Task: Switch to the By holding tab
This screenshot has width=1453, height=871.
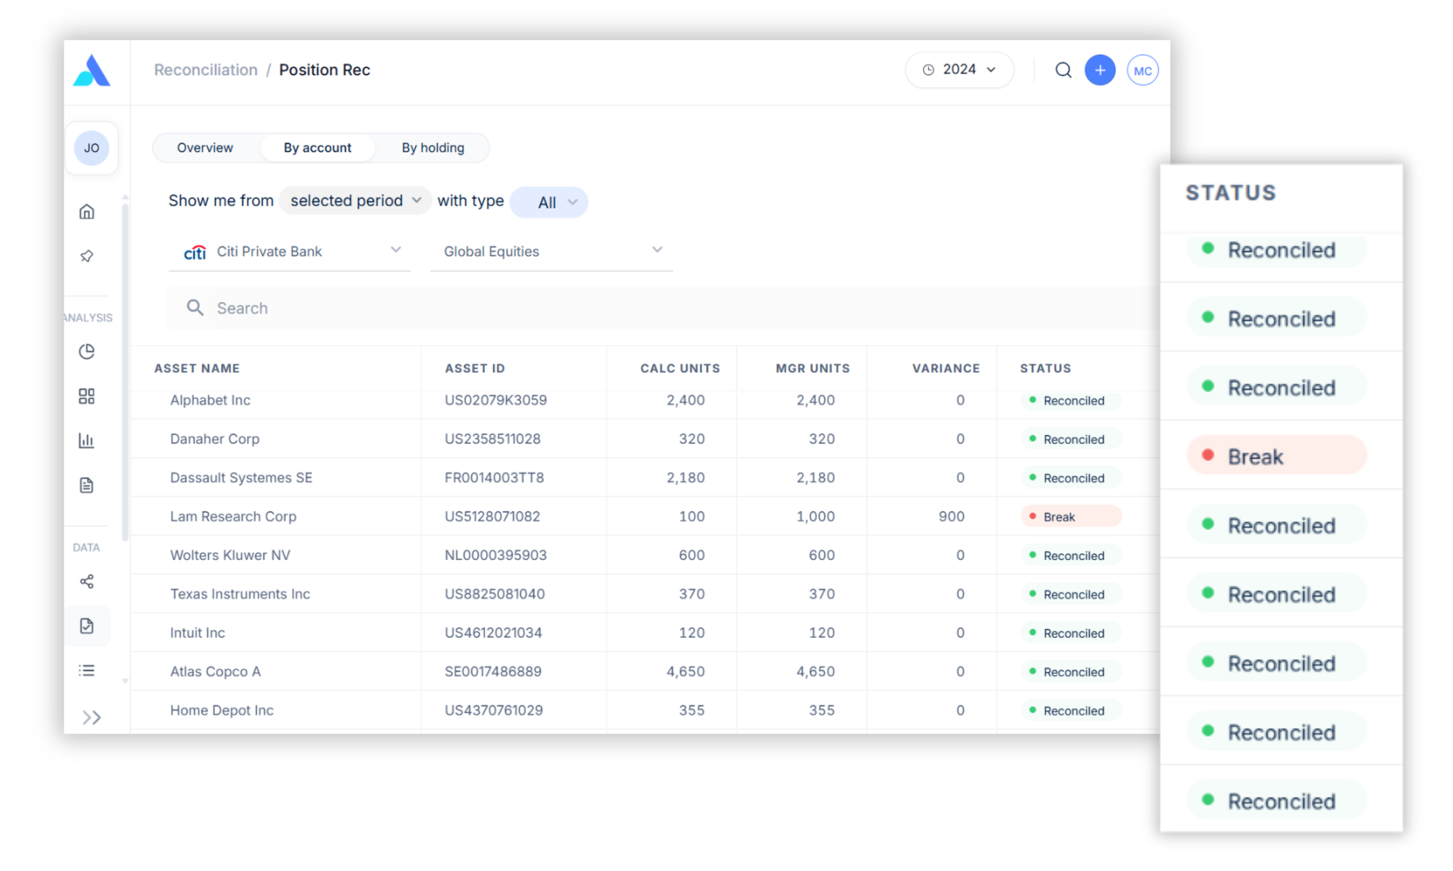Action: pos(433,148)
